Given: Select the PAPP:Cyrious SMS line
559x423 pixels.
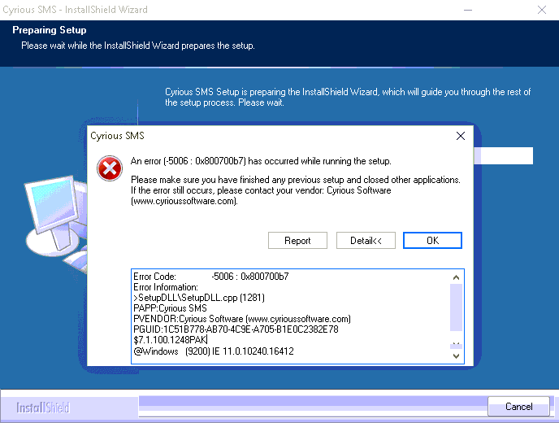Looking at the screenshot, I should coord(170,308).
